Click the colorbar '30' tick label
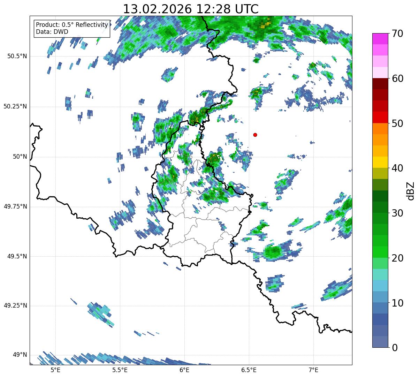The image size is (419, 377). pos(398,213)
